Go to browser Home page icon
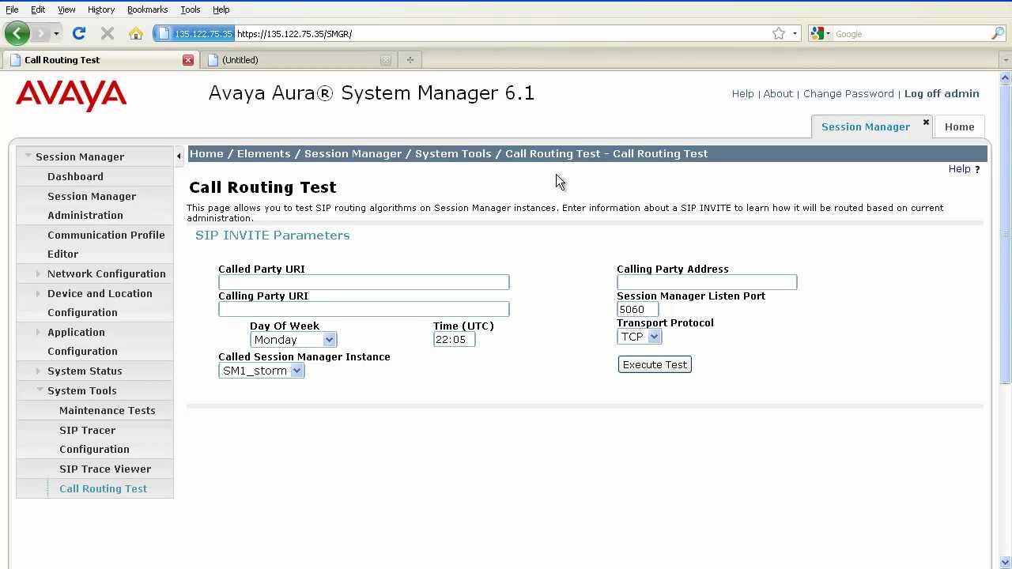1012x569 pixels. point(136,33)
